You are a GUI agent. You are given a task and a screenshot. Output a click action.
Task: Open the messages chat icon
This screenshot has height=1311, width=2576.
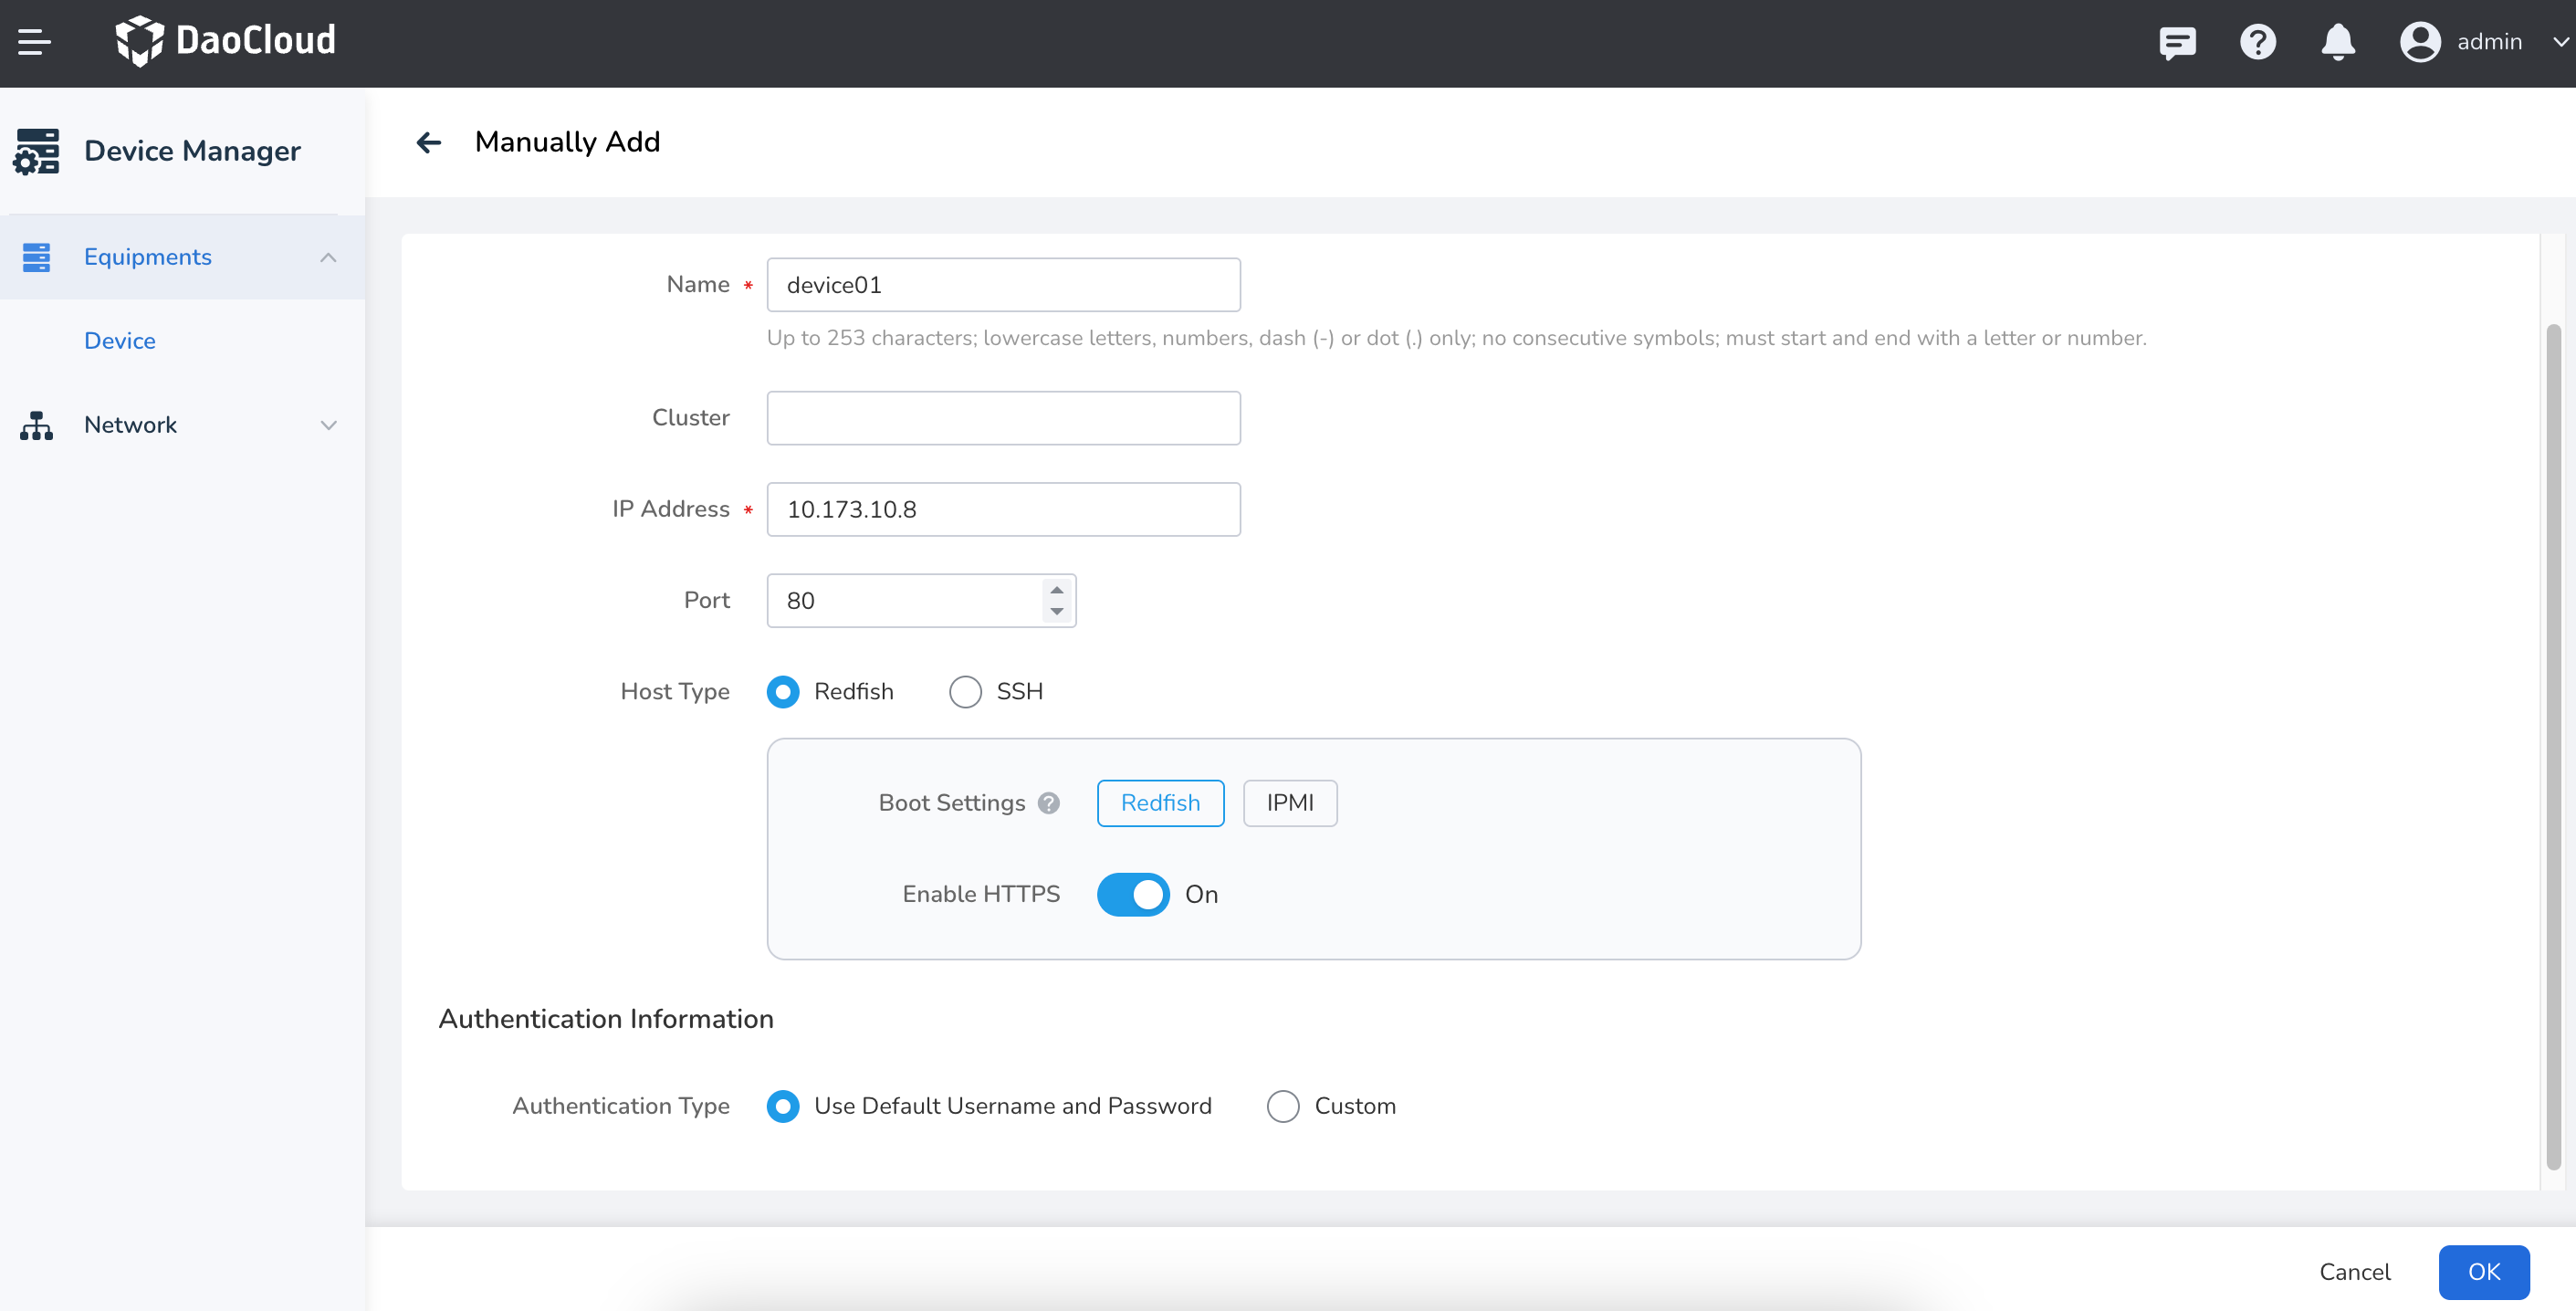[2176, 42]
